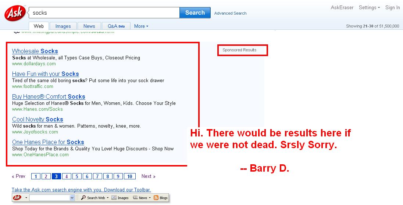Open the Wholesale Socks ad link
Image resolution: width=403 pixels, height=205 pixels.
tap(35, 51)
